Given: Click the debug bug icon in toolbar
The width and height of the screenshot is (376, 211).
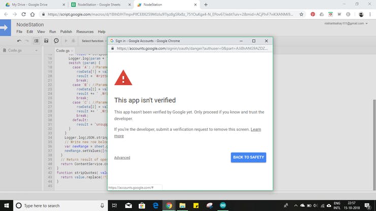Looking at the screenshot, I should (x=73, y=41).
